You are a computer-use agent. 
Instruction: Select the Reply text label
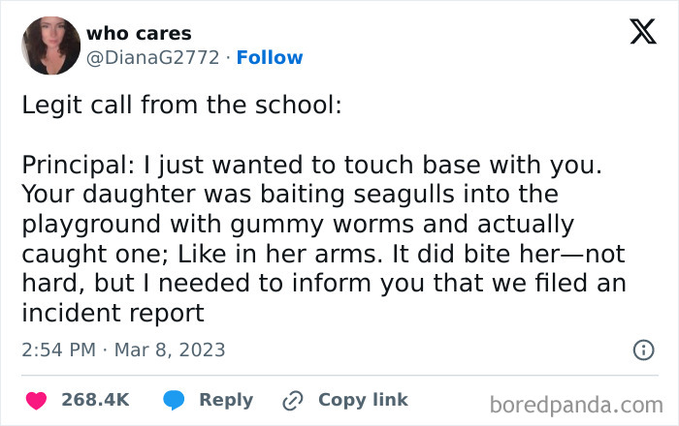coord(226,400)
